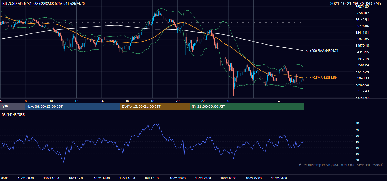Click the bottom time label 10/22 04:00

[279, 178]
